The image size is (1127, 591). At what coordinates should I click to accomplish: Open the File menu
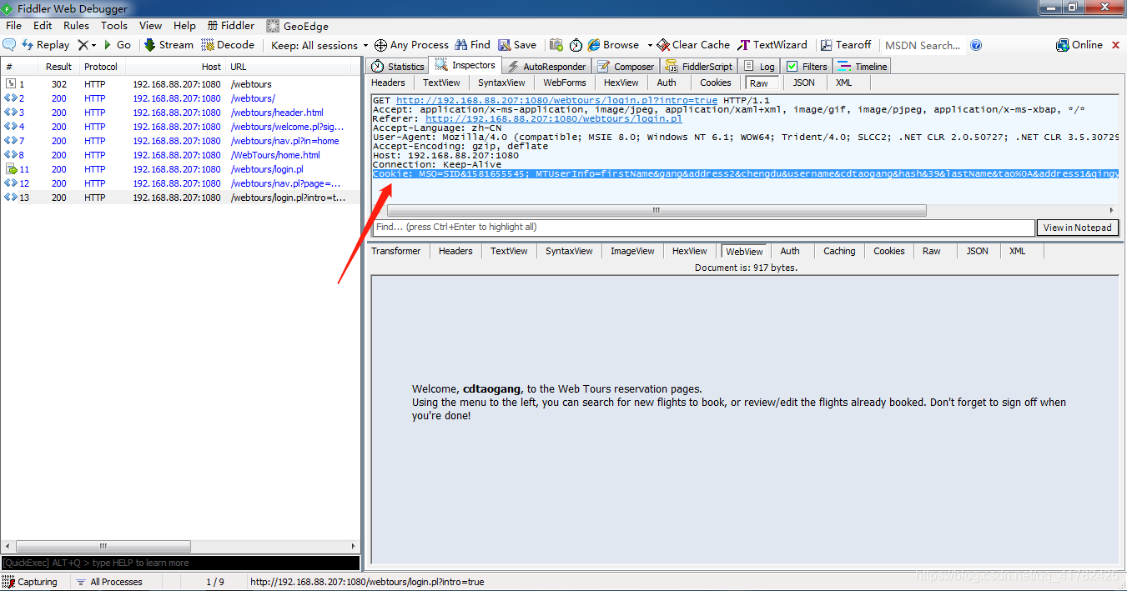(13, 26)
